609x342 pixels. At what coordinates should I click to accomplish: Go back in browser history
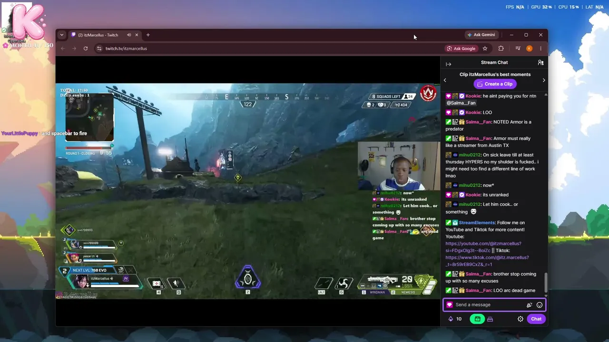click(x=63, y=48)
